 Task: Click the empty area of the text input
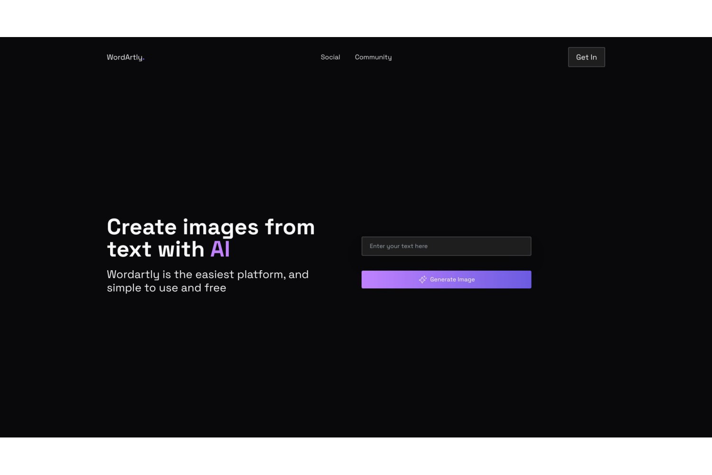pos(479,246)
